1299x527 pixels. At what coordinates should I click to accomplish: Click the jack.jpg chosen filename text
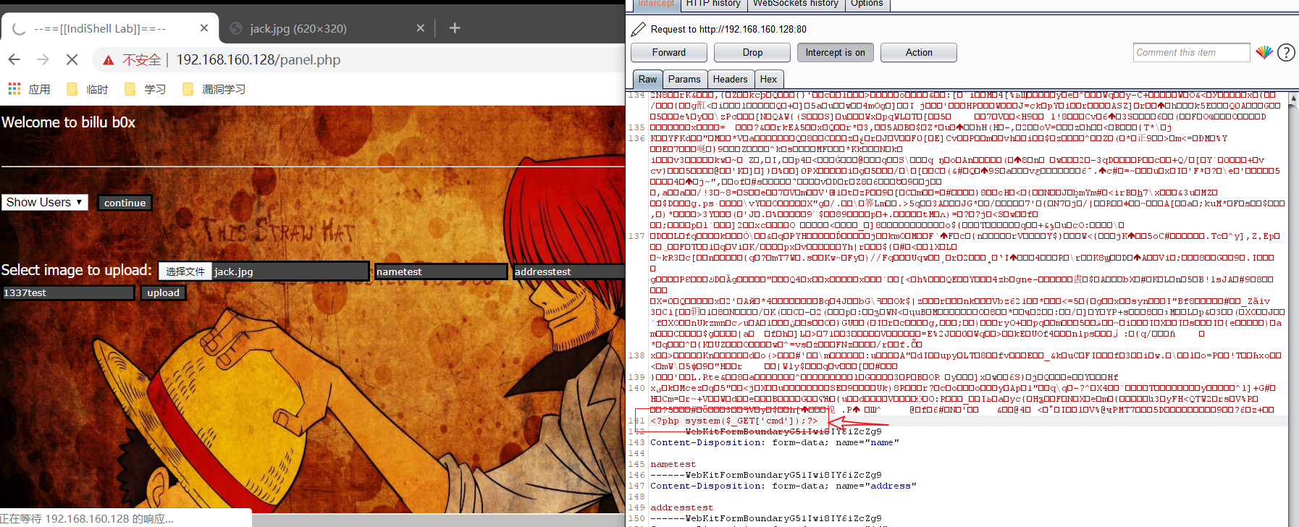(x=233, y=271)
